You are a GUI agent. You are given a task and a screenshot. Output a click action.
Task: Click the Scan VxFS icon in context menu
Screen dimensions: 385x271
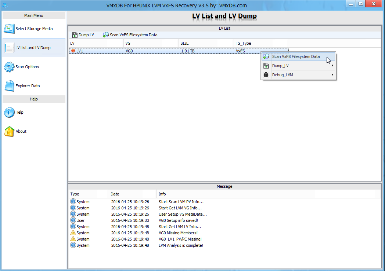(x=266, y=56)
